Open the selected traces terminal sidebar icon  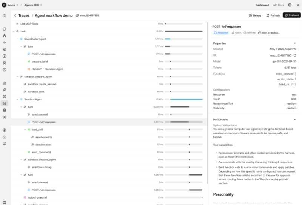(5, 103)
